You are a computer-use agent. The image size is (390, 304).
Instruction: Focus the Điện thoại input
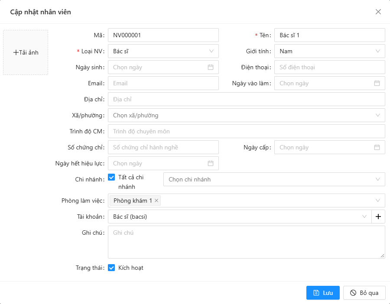330,67
